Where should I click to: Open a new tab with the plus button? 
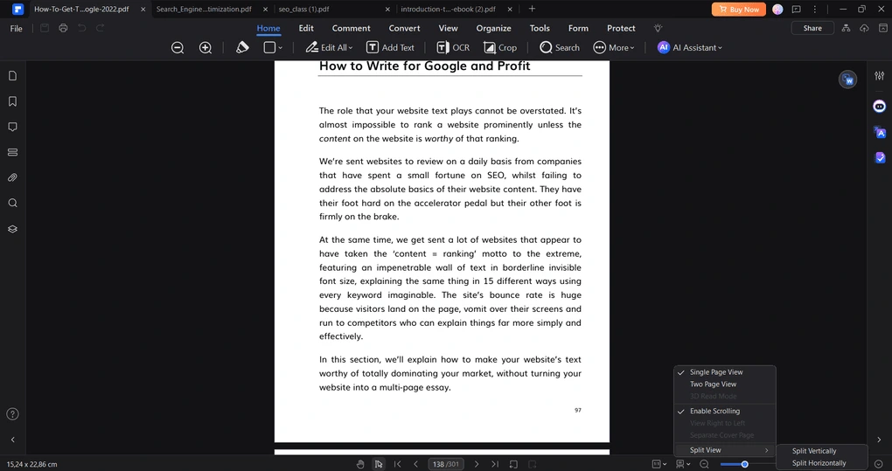[532, 9]
